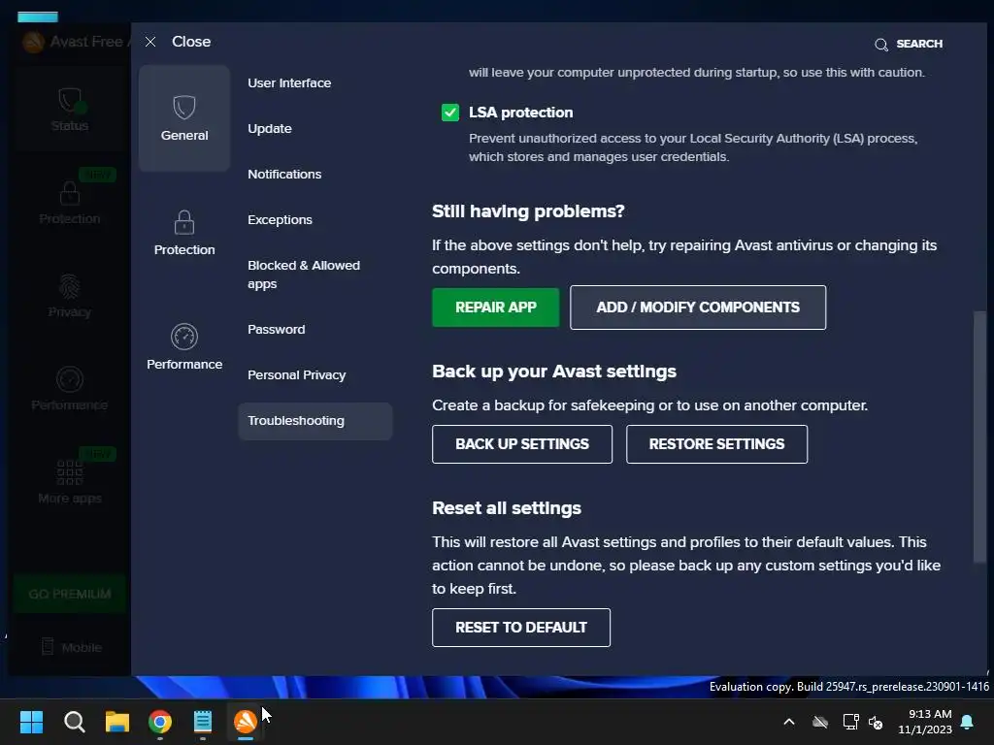Open User Interface settings

pyautogui.click(x=289, y=83)
